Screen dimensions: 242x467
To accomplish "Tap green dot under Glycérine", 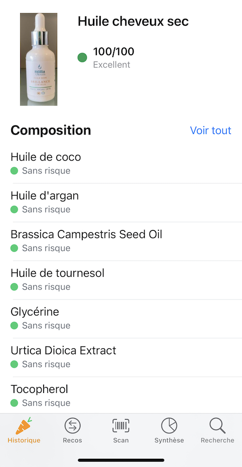I will [15, 326].
